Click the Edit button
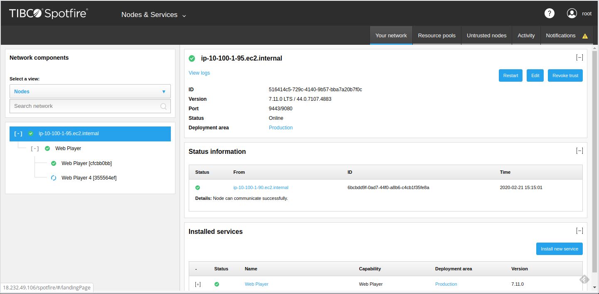This screenshot has height=294, width=599. click(535, 75)
